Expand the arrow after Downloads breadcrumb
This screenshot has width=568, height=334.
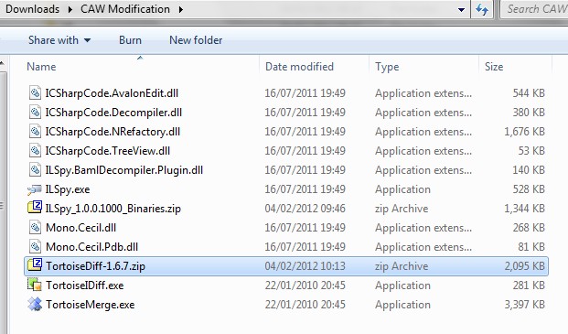click(x=70, y=9)
